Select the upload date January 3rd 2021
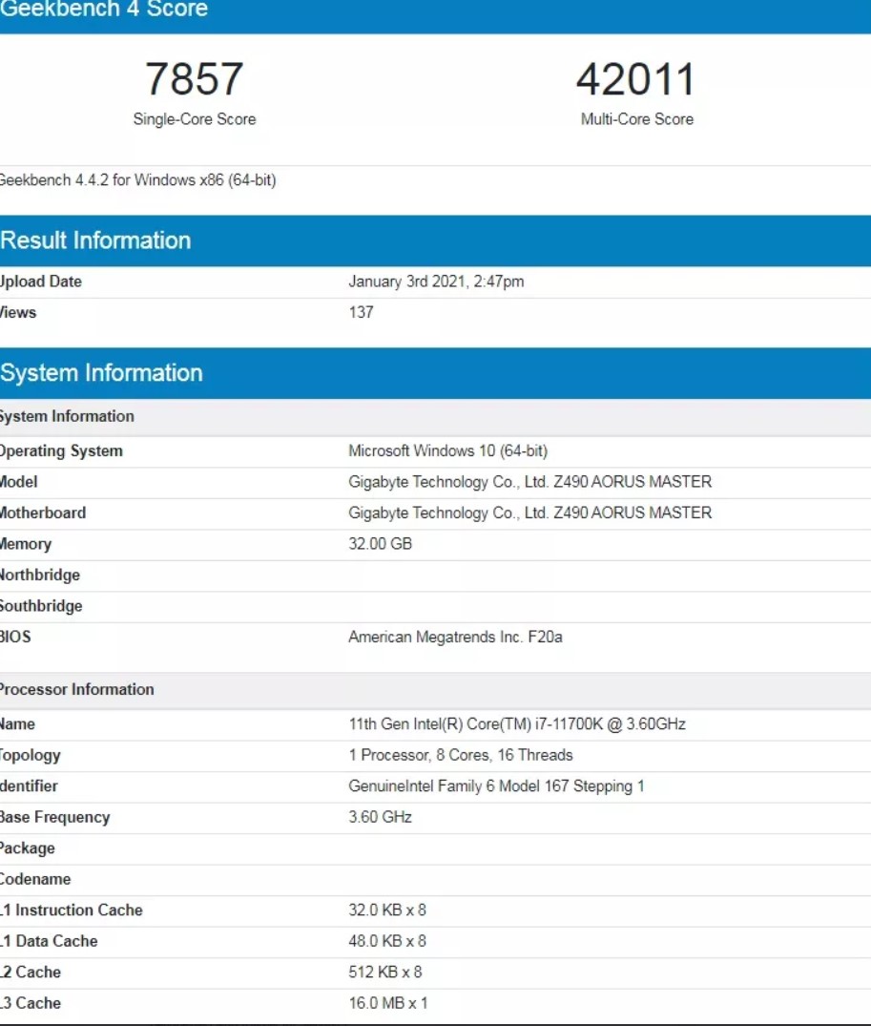Image resolution: width=871 pixels, height=1026 pixels. tap(436, 282)
